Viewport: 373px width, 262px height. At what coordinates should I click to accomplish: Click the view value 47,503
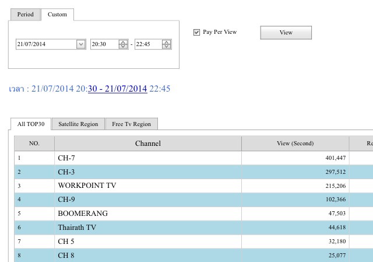(x=337, y=214)
